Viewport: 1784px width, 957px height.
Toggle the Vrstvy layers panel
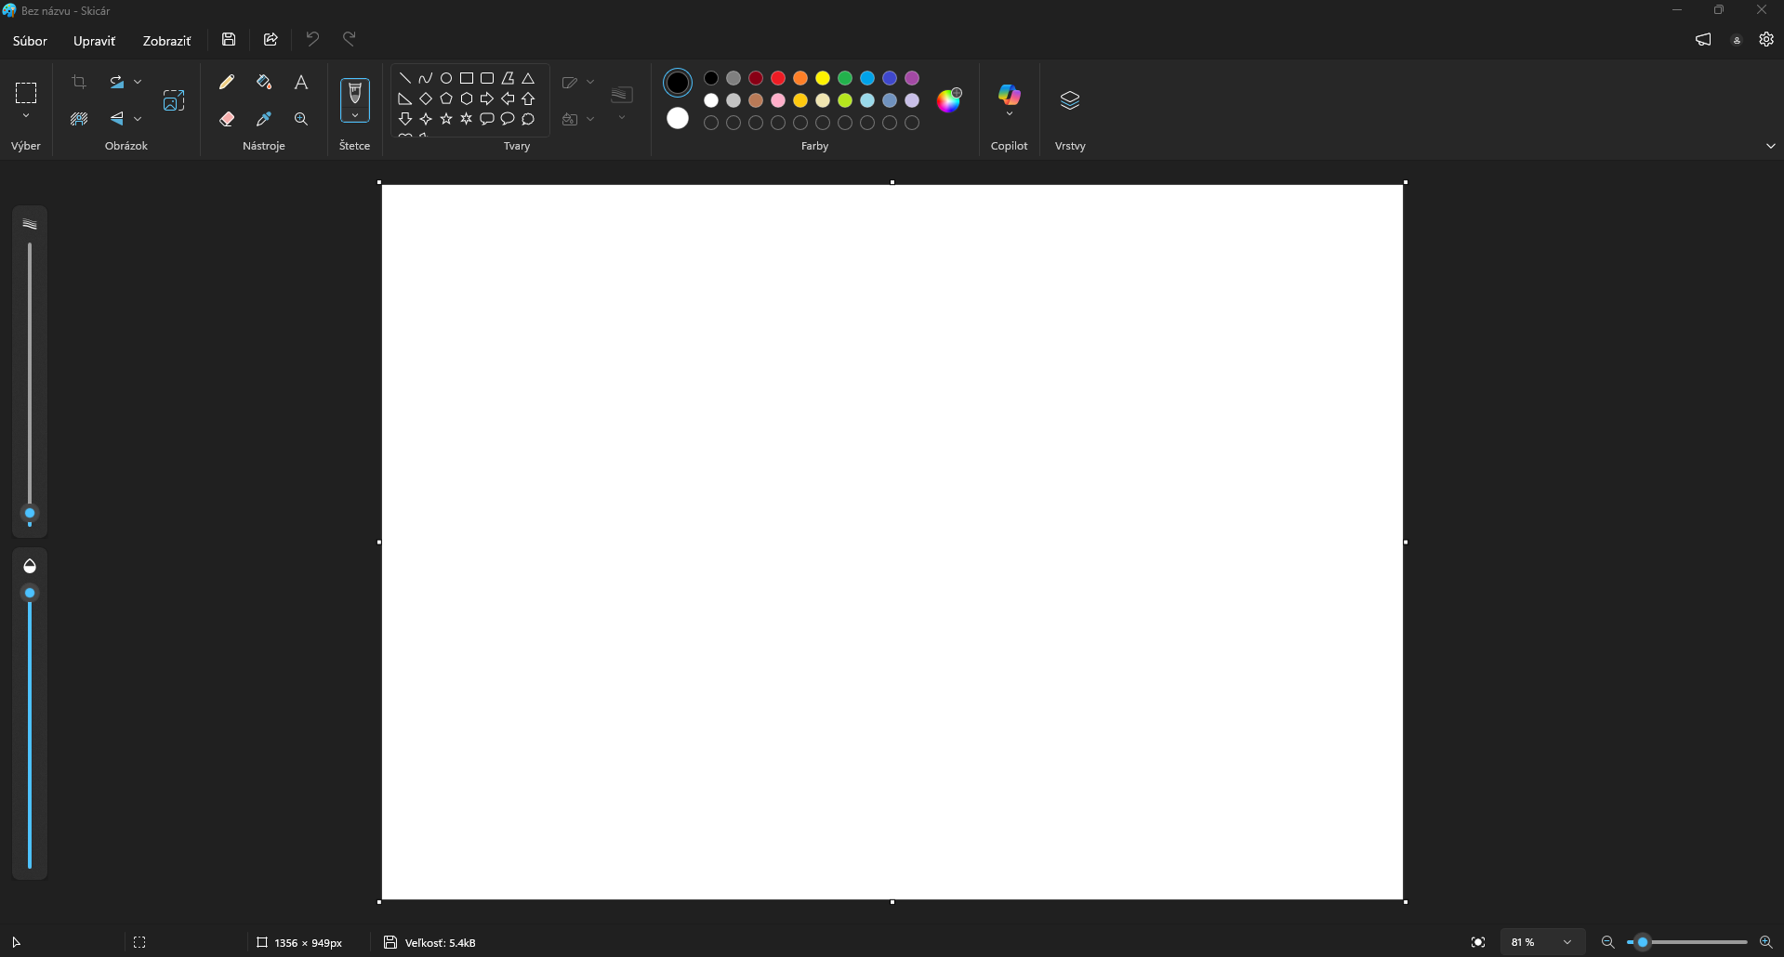point(1070,100)
